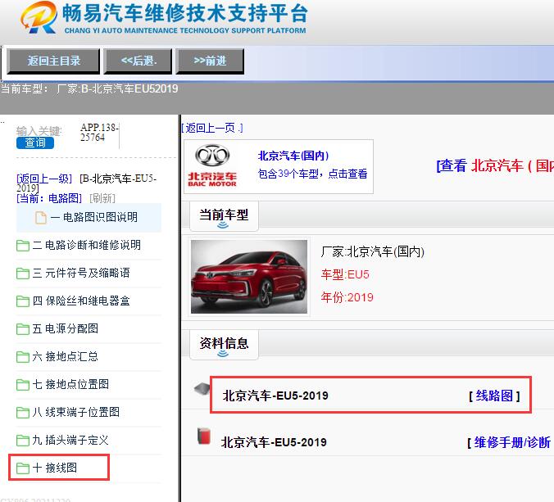Open 五 电源分配图 folder
The height and width of the screenshot is (502, 554).
(65, 328)
